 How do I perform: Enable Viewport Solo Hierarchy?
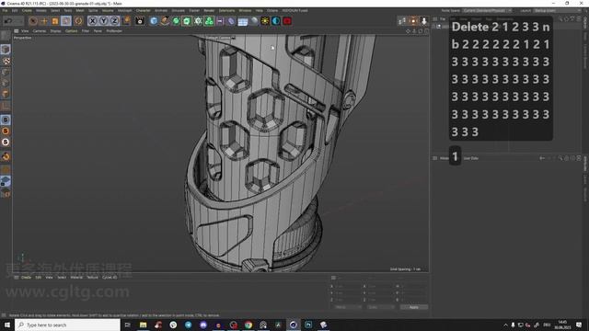[x=6, y=142]
